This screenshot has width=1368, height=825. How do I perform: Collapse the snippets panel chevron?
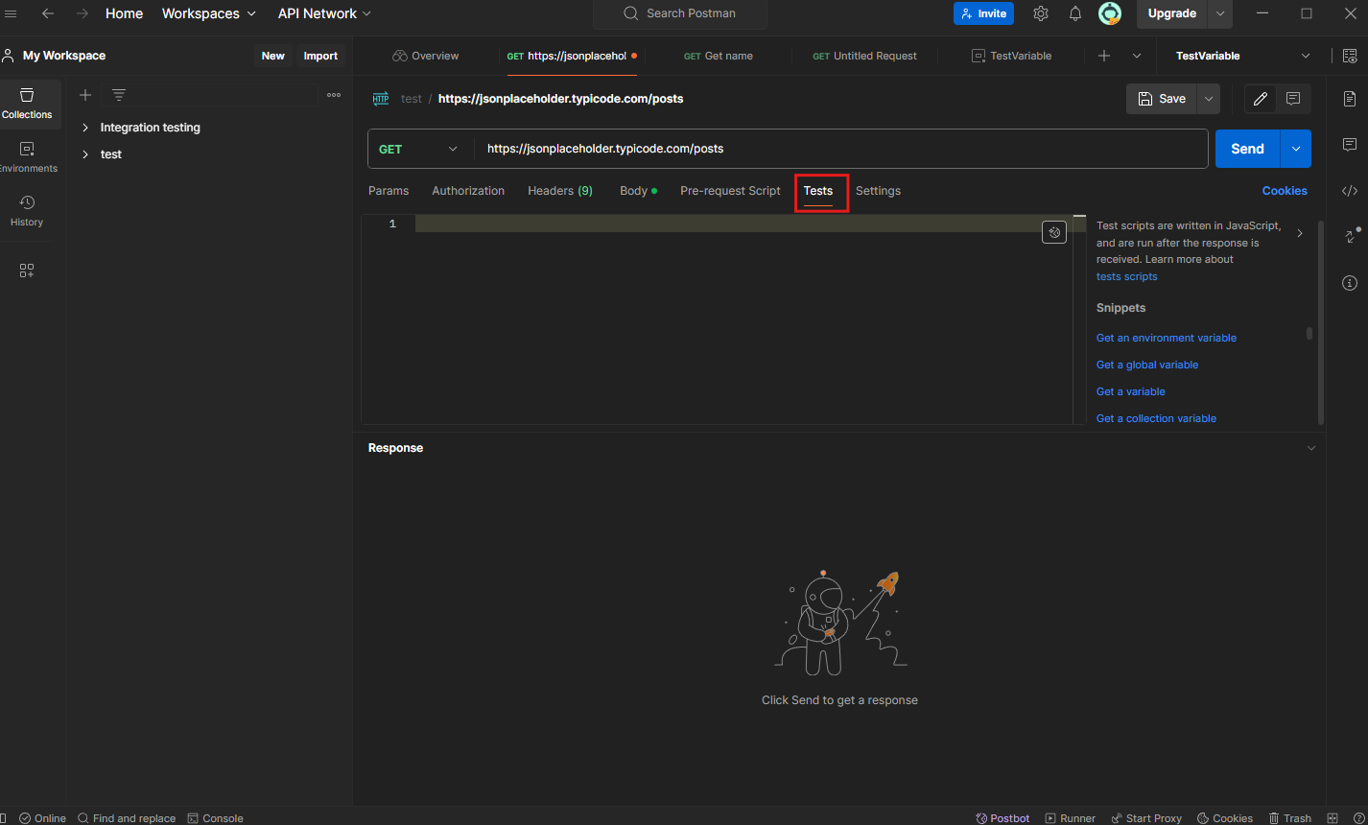1300,233
